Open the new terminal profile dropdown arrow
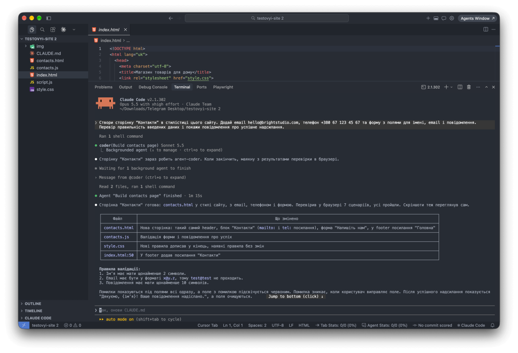The width and height of the screenshot is (518, 353). (451, 87)
